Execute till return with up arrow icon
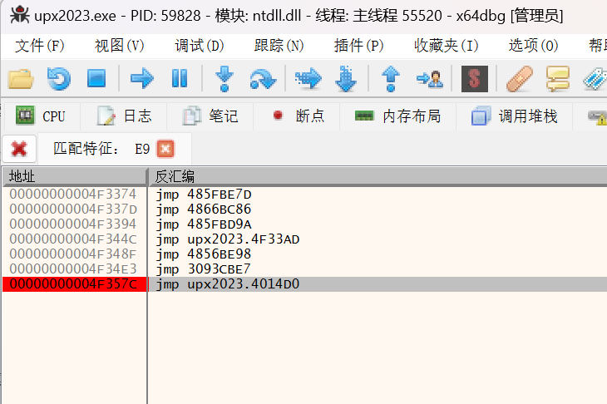 click(391, 78)
